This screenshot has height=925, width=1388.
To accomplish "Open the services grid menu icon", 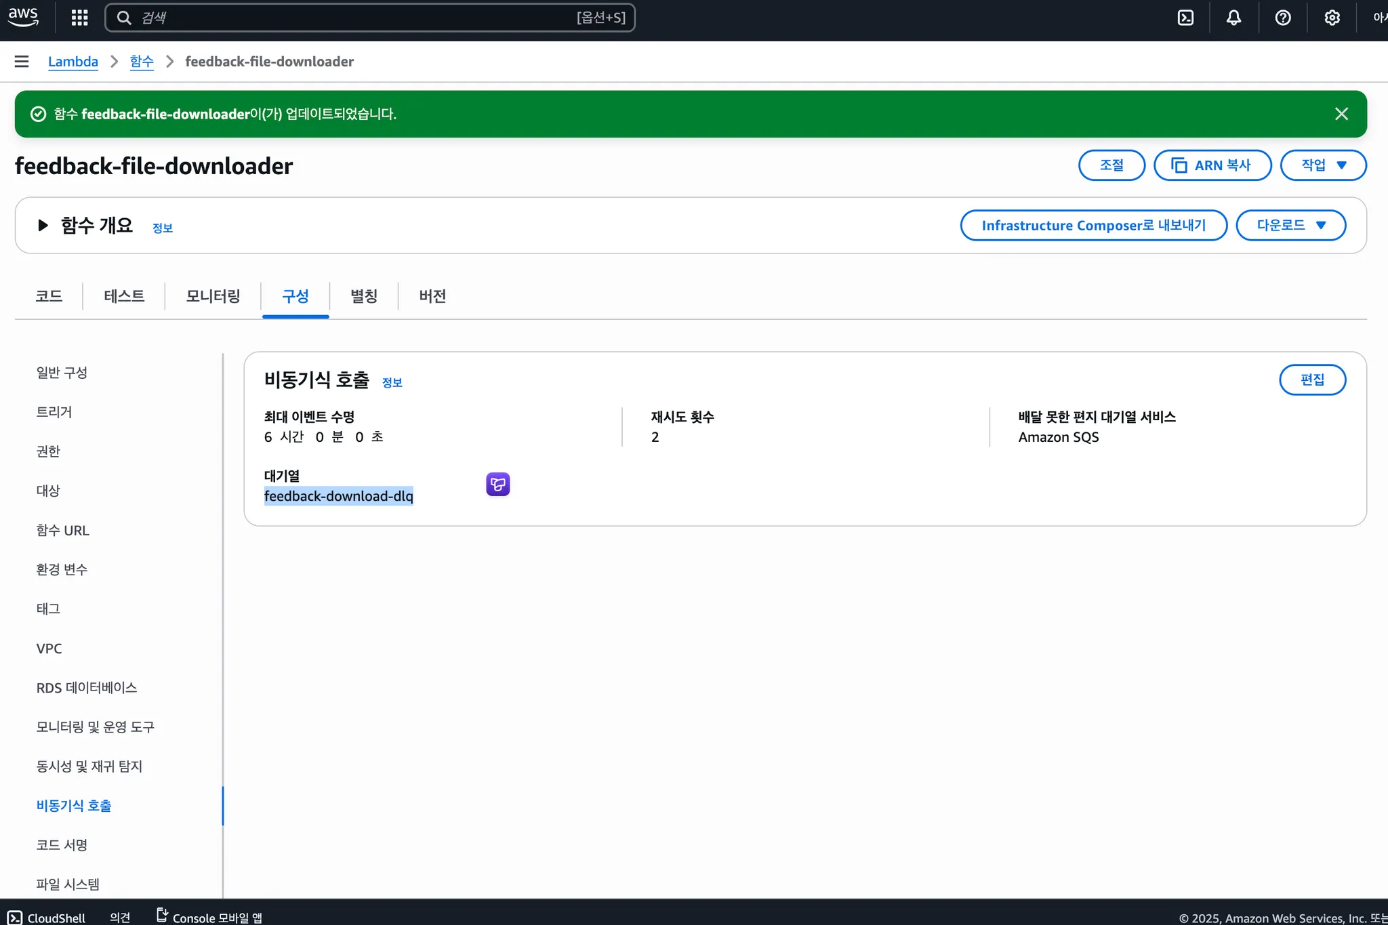I will tap(79, 18).
